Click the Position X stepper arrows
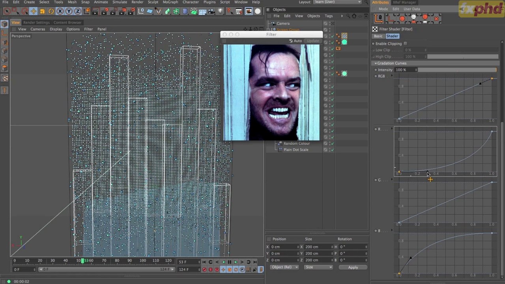 coord(297,247)
